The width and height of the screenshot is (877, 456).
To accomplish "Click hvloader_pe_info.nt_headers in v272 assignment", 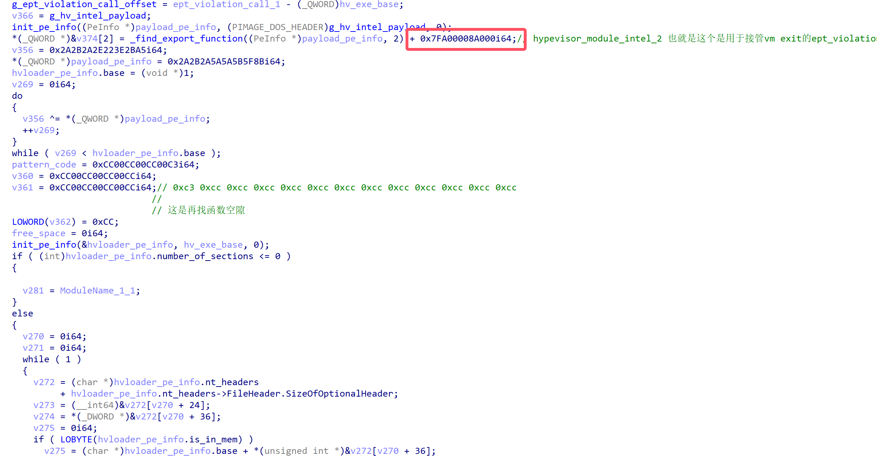I will pos(186,382).
